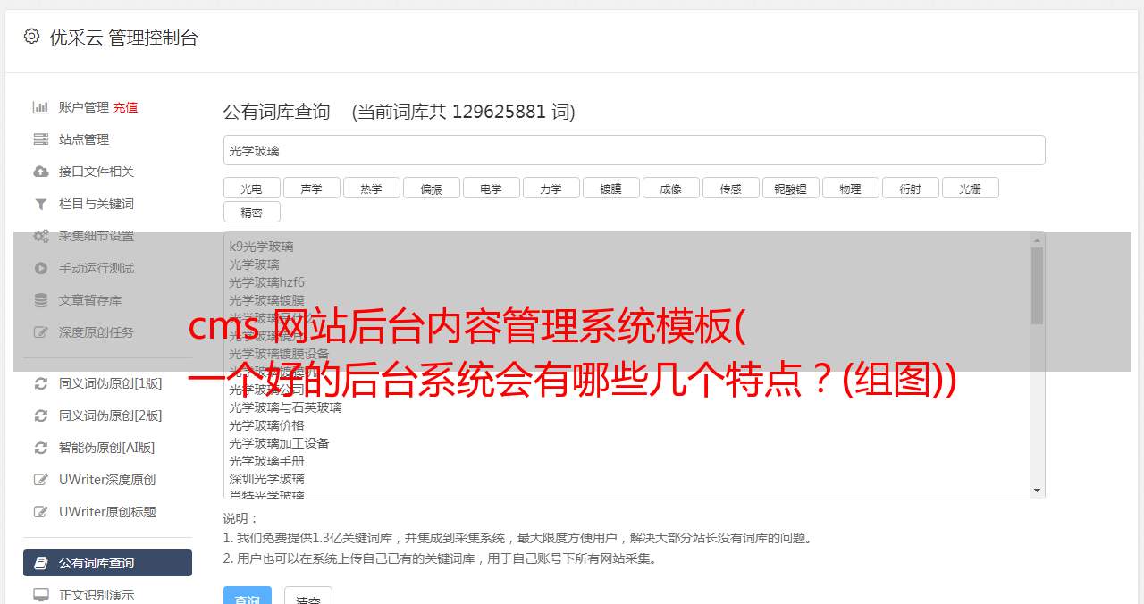Select the 光电 keyword tag
This screenshot has height=604, width=1144.
(252, 188)
